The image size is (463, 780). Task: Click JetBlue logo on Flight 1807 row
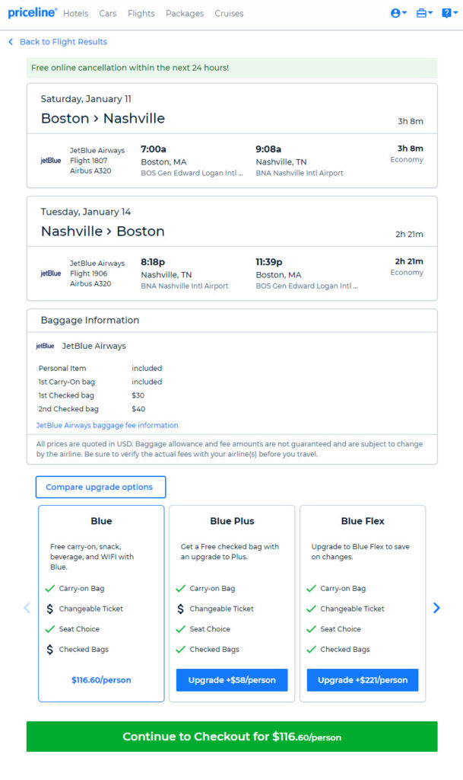click(51, 160)
